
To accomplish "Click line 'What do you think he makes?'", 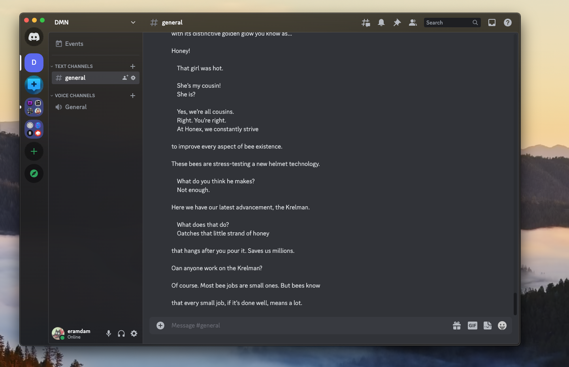I will 216,181.
